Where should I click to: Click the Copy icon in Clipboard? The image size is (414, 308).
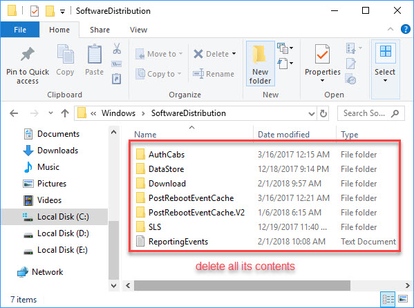coord(65,54)
